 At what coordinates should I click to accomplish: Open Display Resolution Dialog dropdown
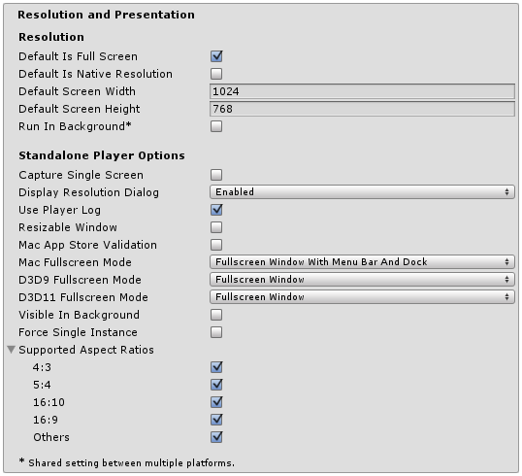pos(362,192)
